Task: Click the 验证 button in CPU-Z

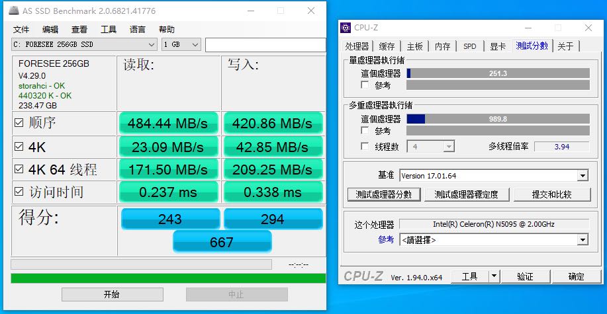Action: (x=526, y=276)
